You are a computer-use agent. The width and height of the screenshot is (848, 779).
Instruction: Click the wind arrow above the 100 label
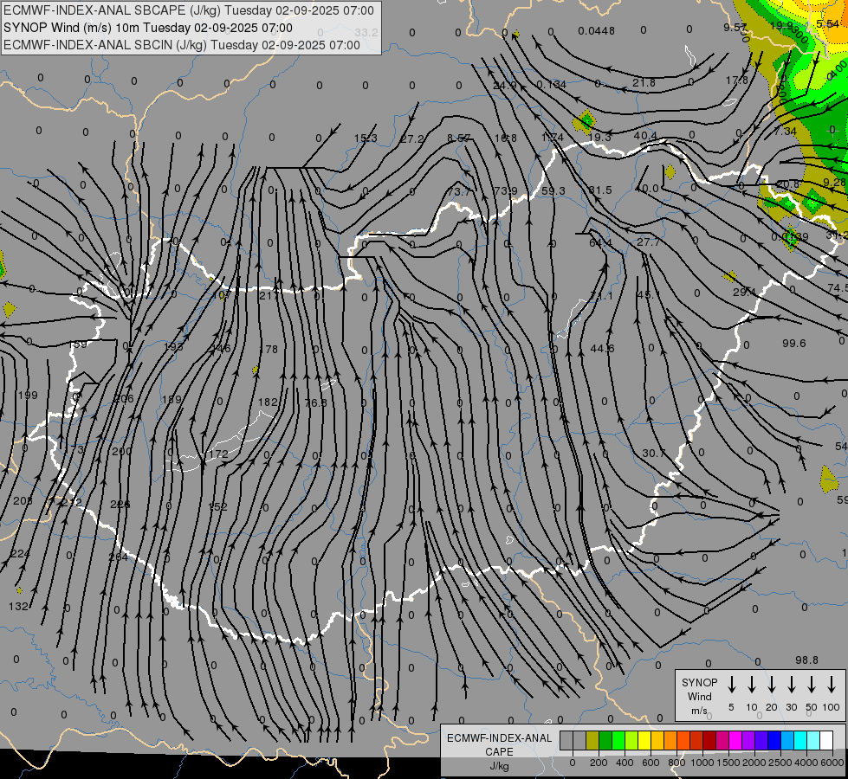click(x=832, y=685)
